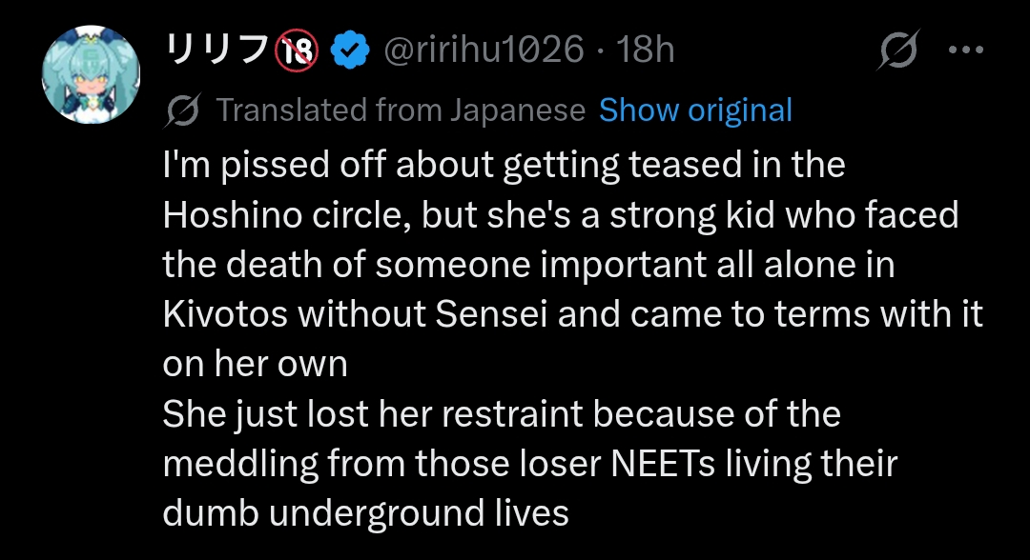Viewport: 1030px width, 560px height.
Task: Click the line starting 'She just lost'
Action: tap(501, 415)
